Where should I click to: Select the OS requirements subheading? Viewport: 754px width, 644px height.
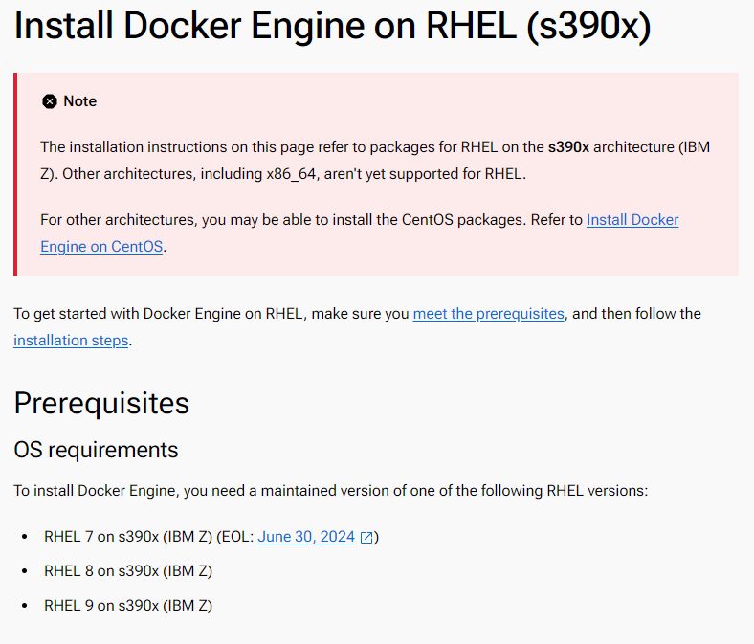tap(96, 450)
